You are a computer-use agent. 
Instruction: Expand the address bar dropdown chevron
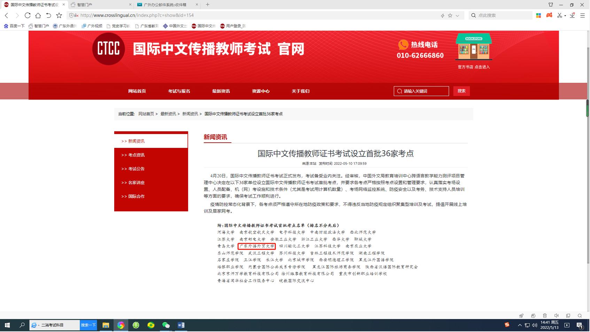(x=457, y=15)
